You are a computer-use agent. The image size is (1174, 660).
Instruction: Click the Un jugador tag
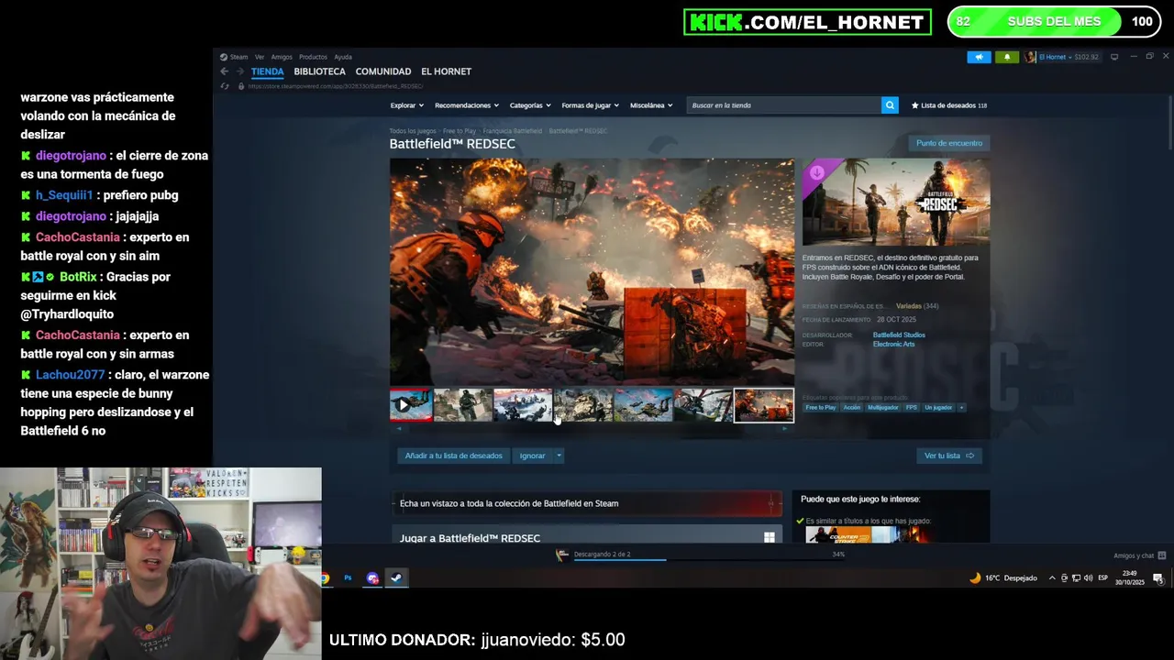tap(938, 407)
